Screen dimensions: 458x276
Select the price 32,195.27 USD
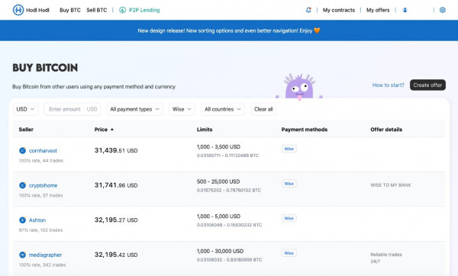[x=116, y=220]
